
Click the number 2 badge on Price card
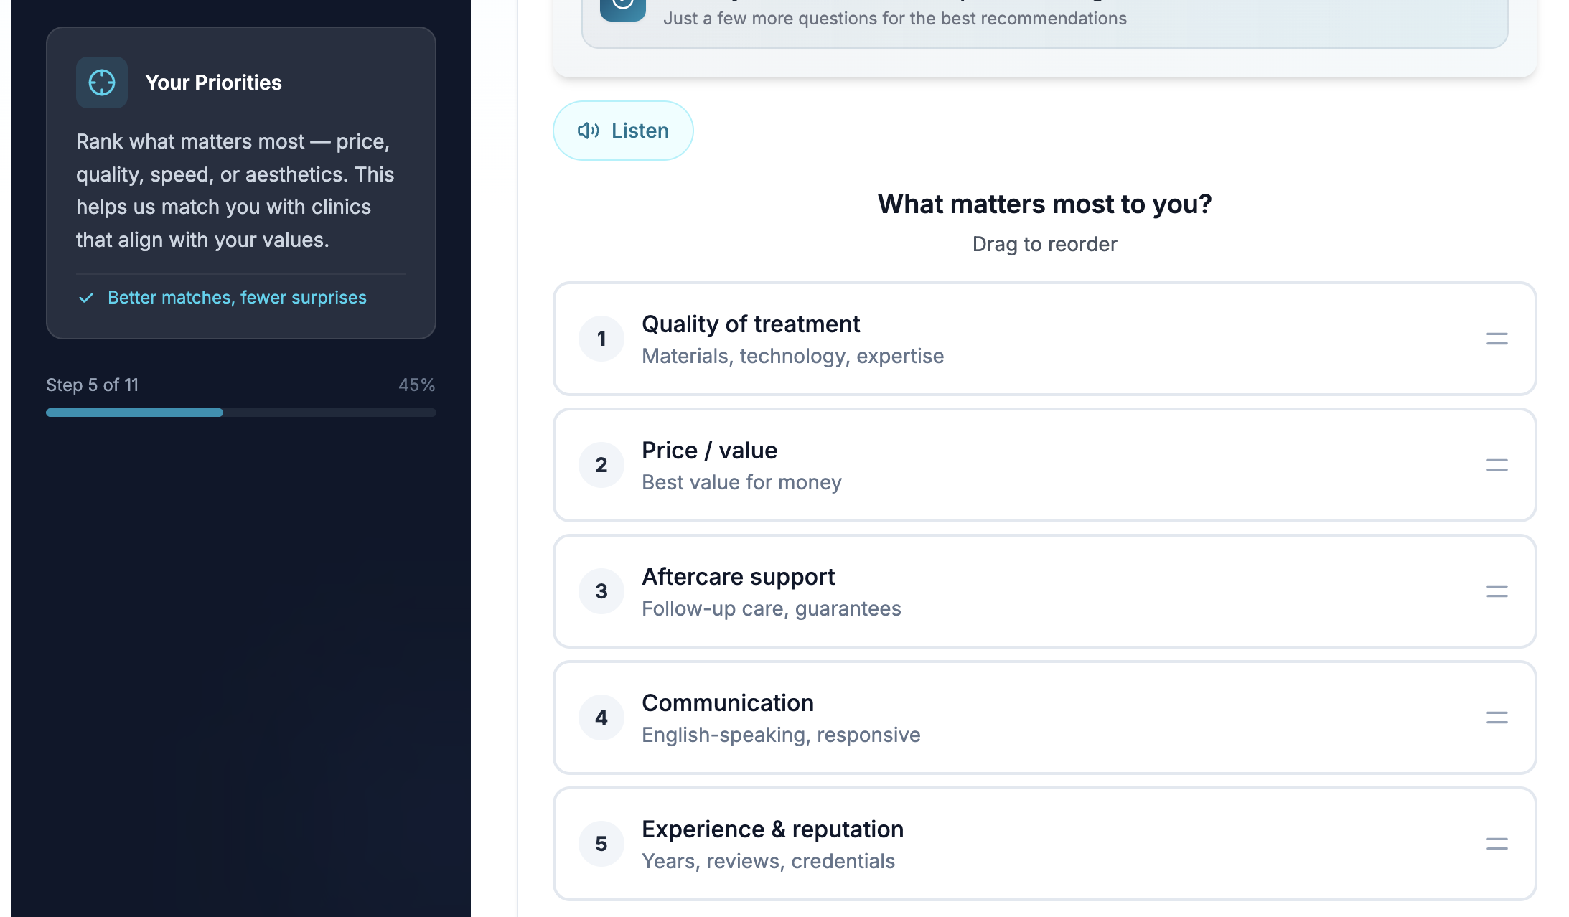pos(601,465)
